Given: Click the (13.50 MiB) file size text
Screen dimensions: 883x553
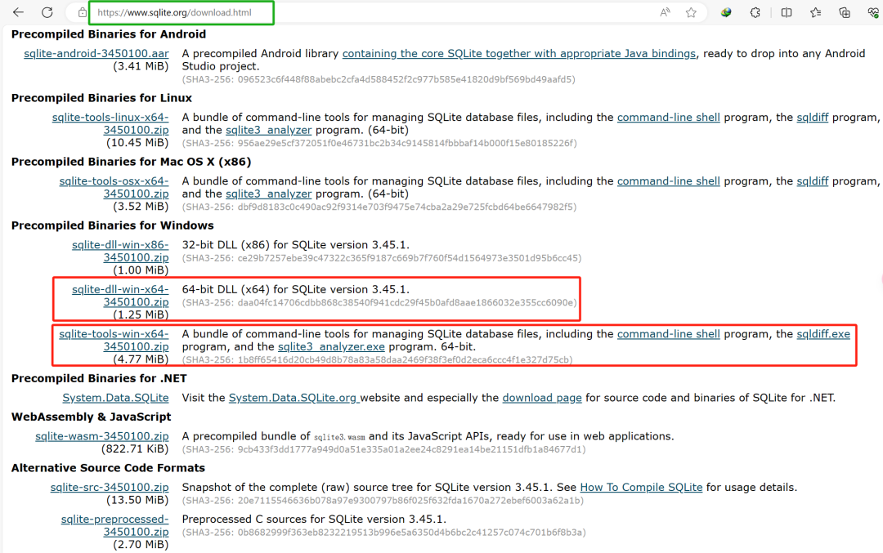Looking at the screenshot, I should point(137,500).
